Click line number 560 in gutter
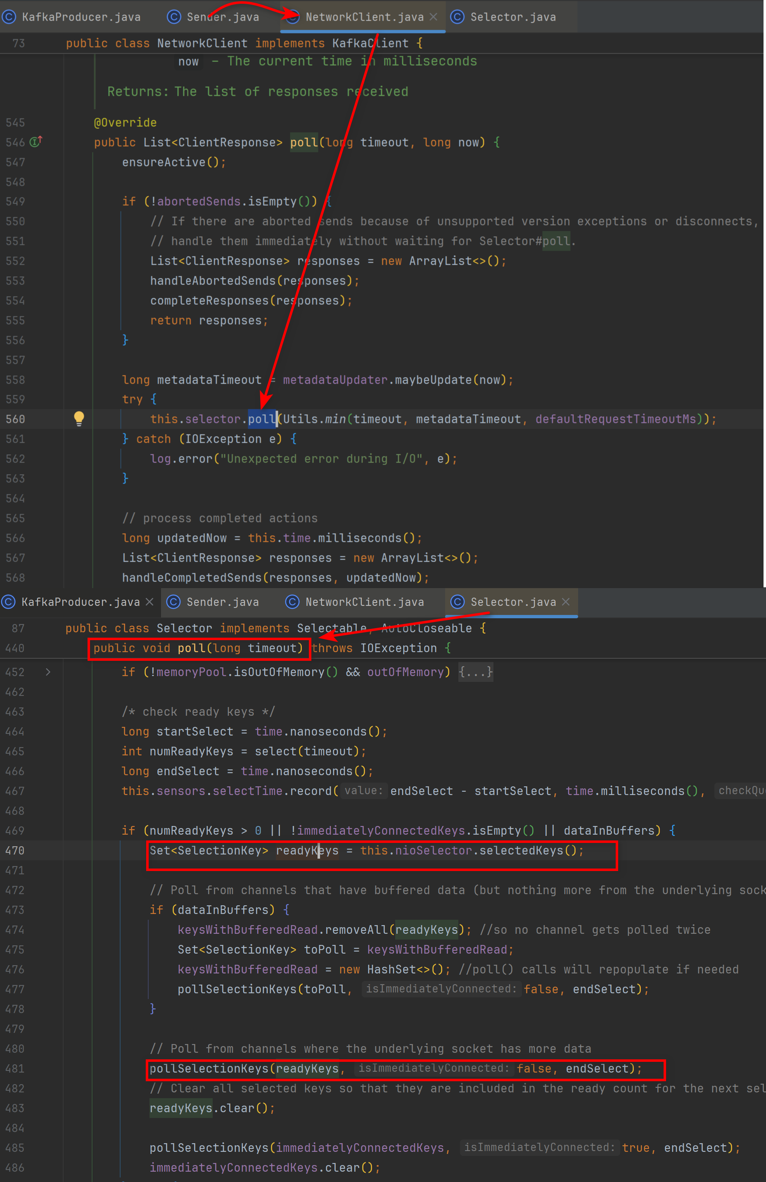Image resolution: width=766 pixels, height=1182 pixels. click(x=15, y=419)
